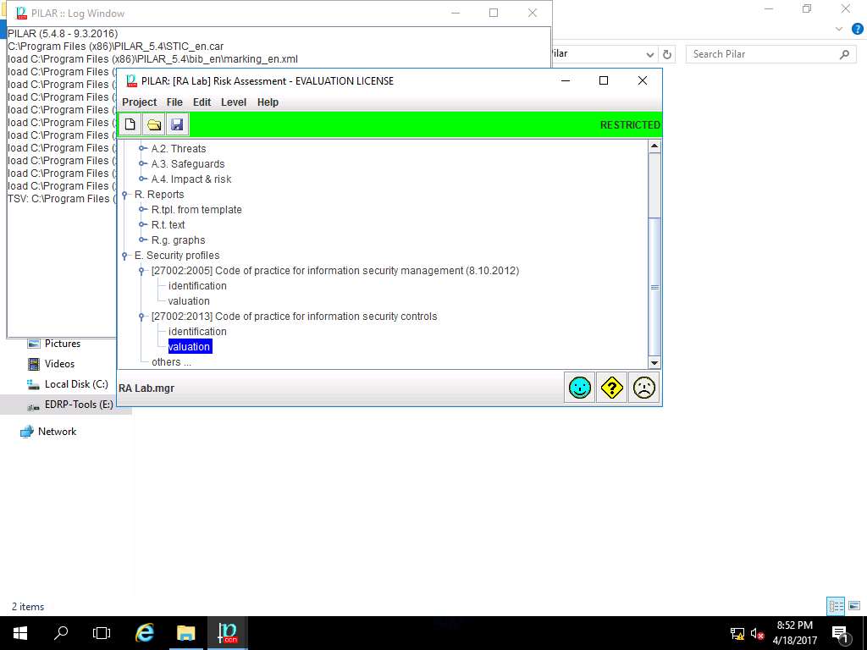Viewport: 867px width, 650px height.
Task: Select A.2. Threats tree item
Action: [x=179, y=149]
